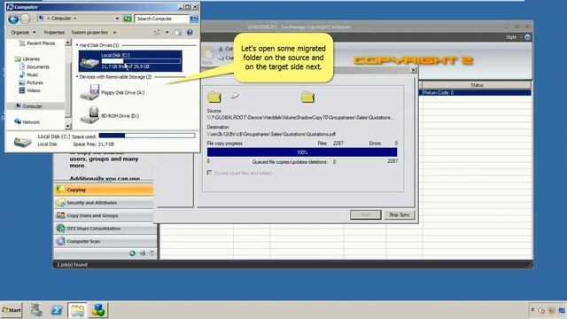Select BD-ROM Drive (D:)
Screen dimensions: 567x319
tap(109, 116)
